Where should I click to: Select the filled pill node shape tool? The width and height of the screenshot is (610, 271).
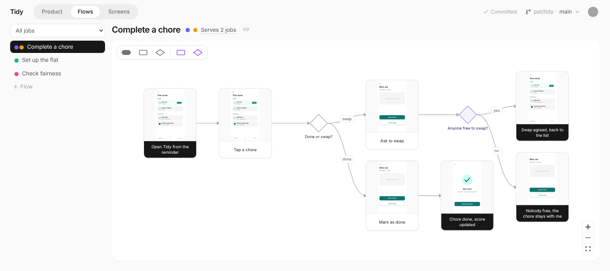(x=126, y=53)
